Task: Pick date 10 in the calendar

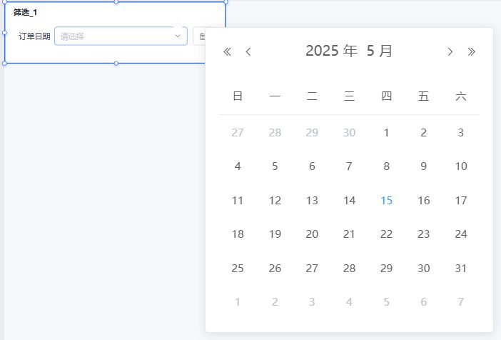Action: (461, 166)
